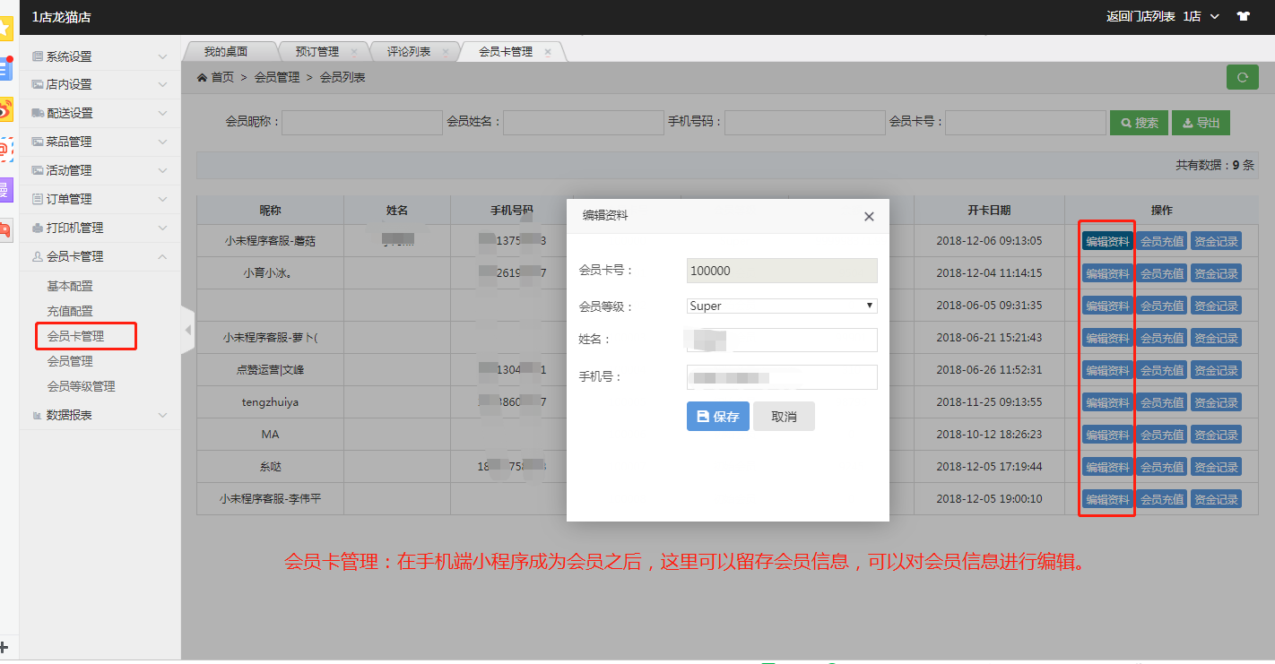Click the t-shirt theme icon in header

1243,16
